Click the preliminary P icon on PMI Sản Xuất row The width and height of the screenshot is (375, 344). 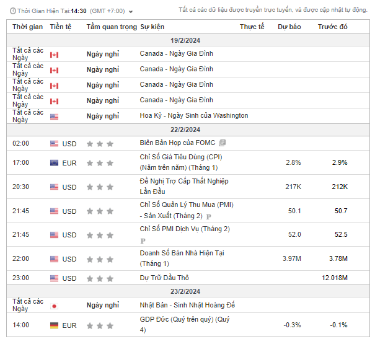point(209,216)
